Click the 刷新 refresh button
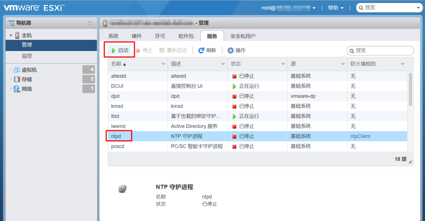This screenshot has height=221, width=425. coord(207,50)
